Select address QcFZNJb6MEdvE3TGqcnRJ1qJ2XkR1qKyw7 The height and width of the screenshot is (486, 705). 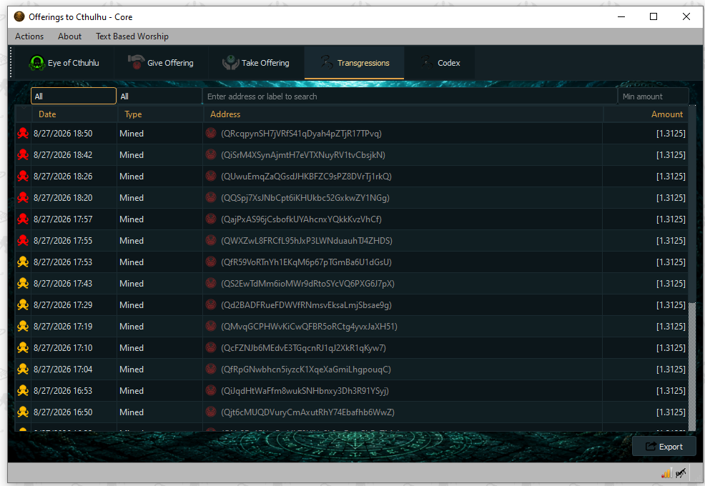[x=303, y=348]
